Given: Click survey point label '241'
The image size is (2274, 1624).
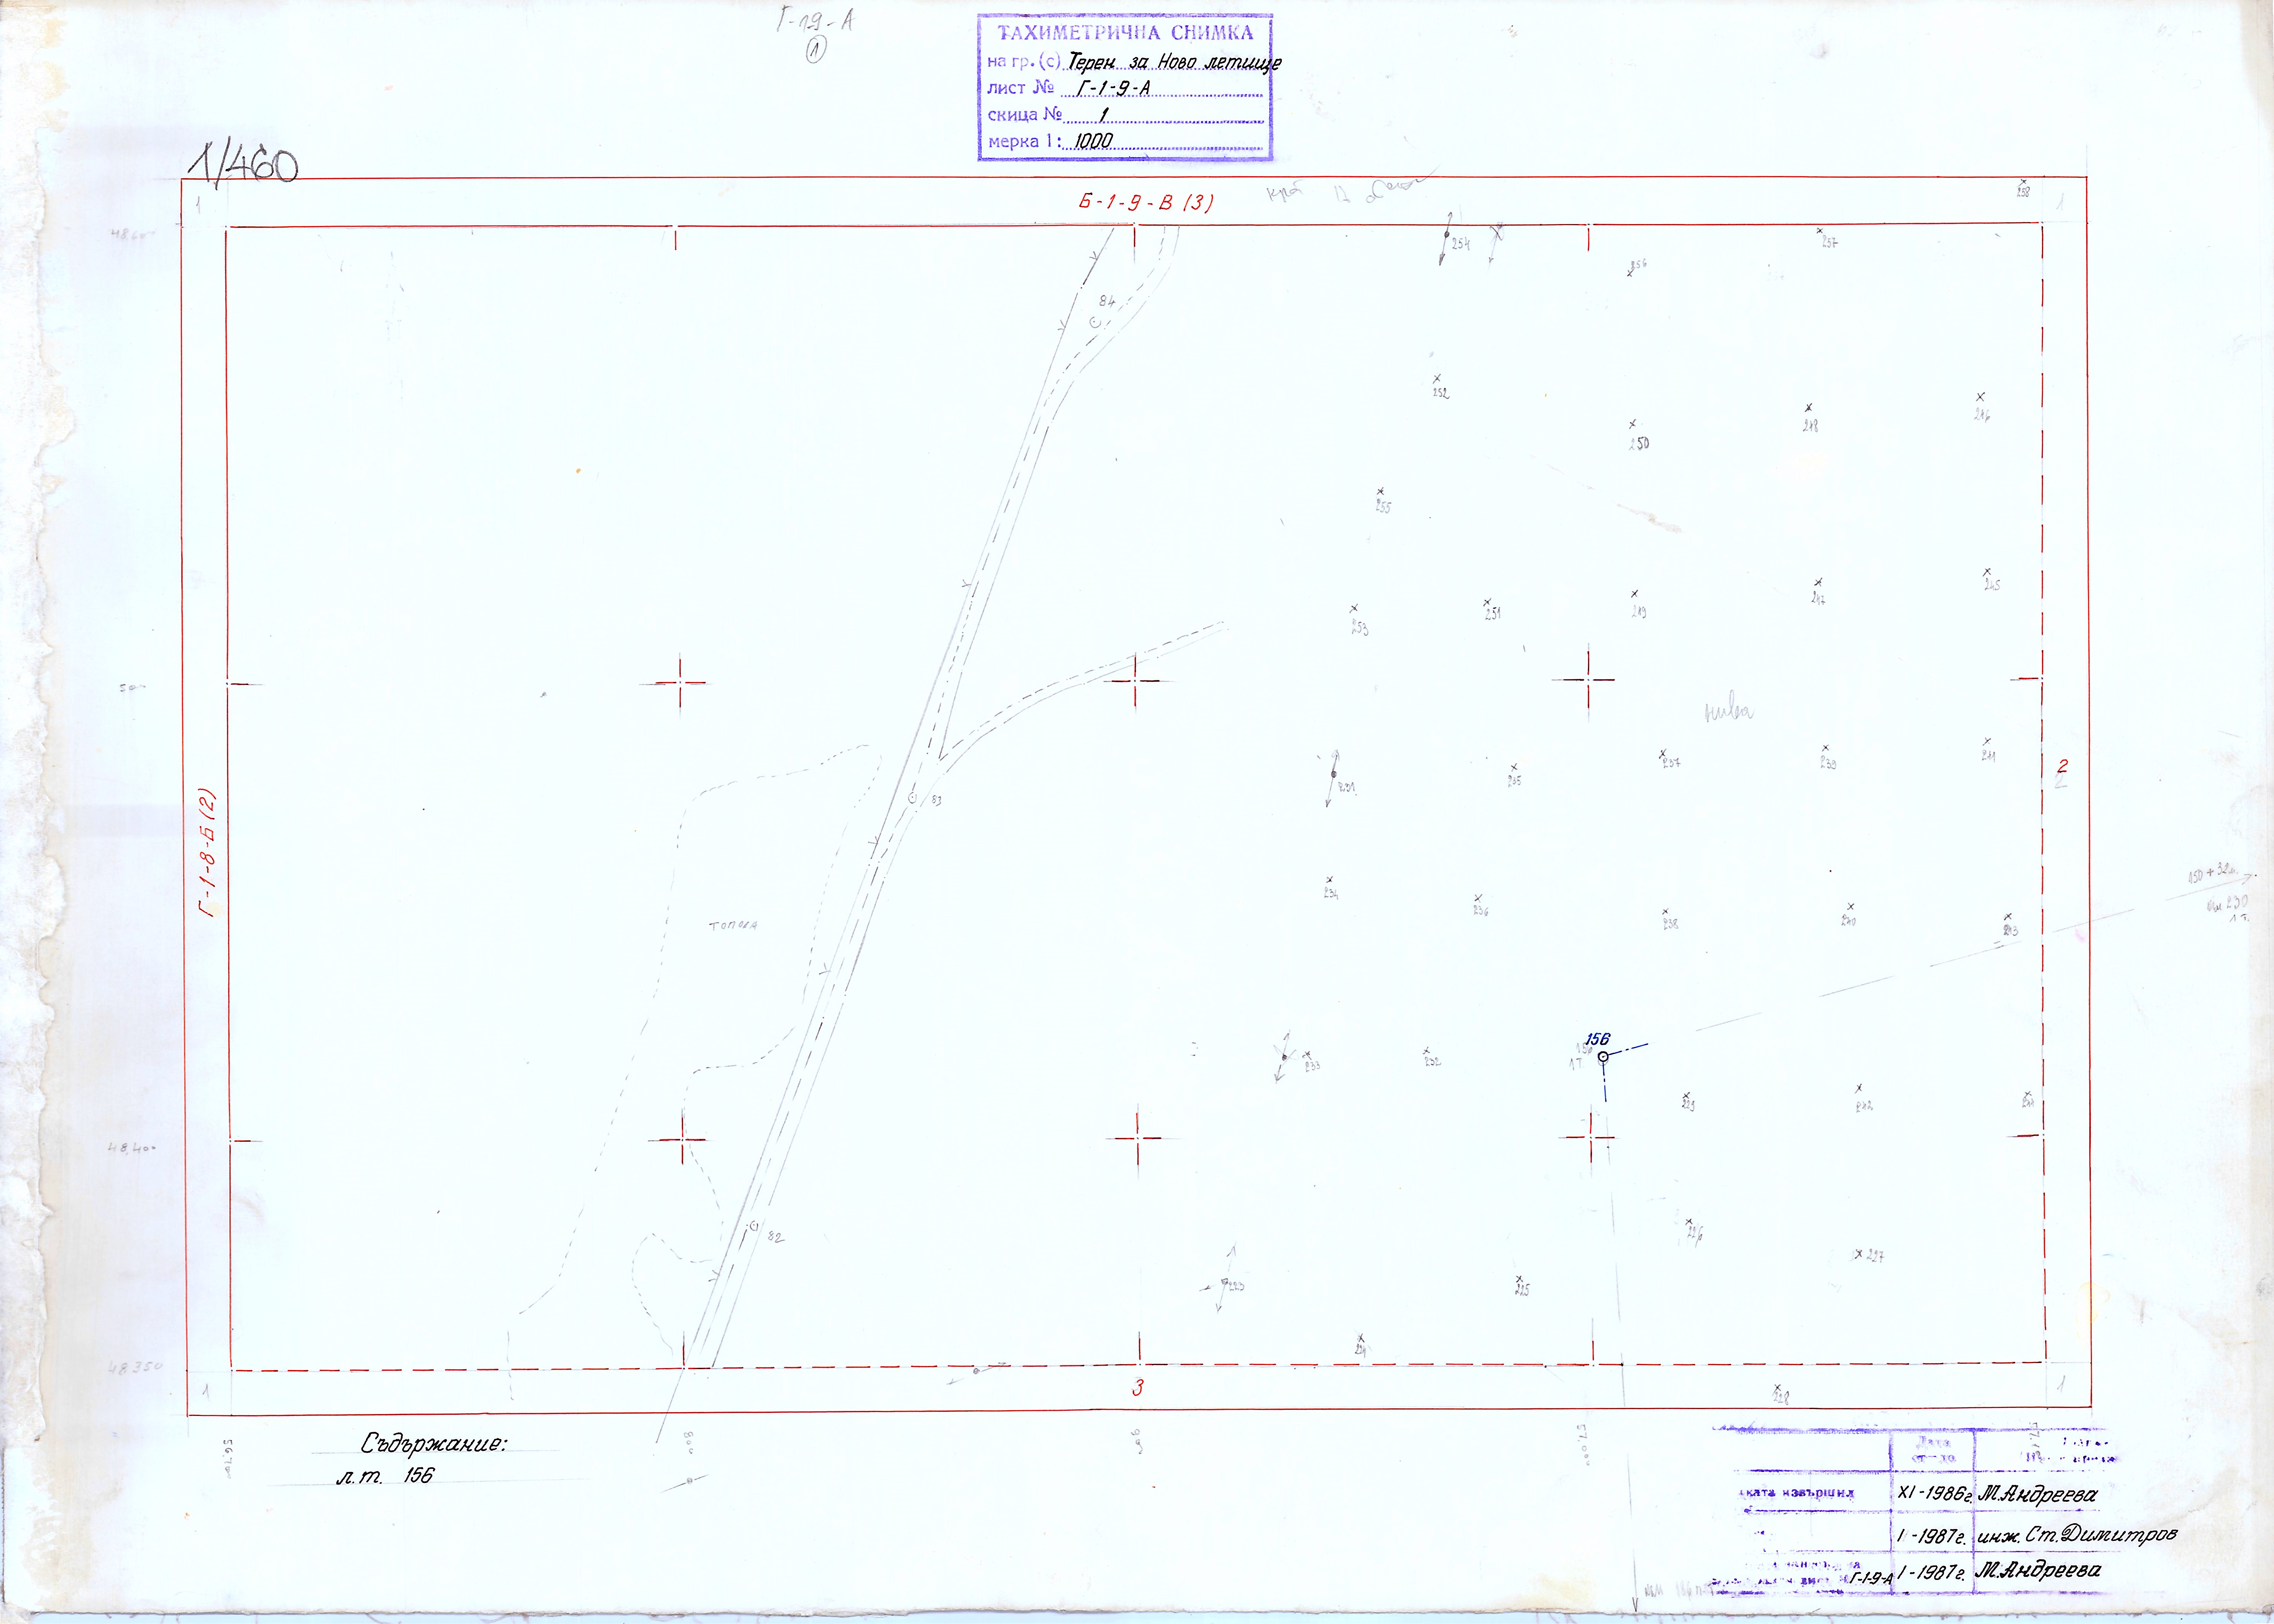Looking at the screenshot, I should pos(1989,756).
